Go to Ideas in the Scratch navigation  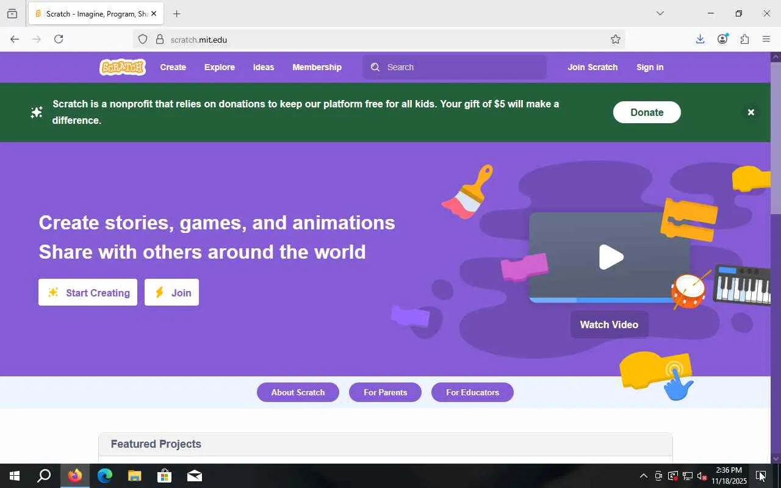pos(264,67)
